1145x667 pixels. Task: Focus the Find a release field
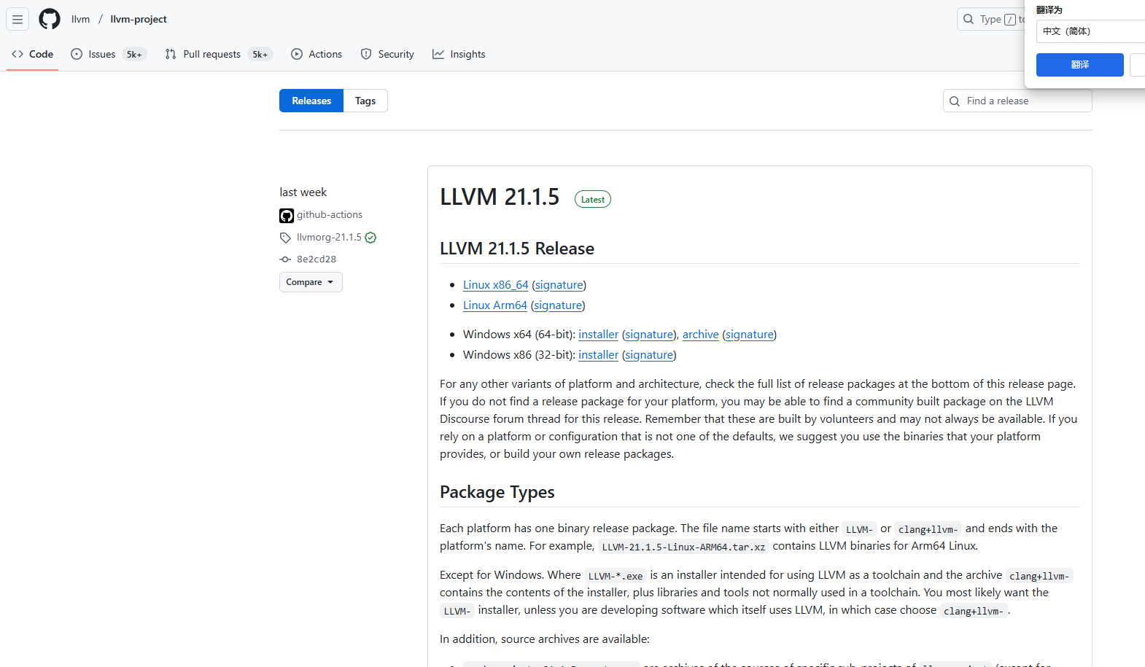pos(1017,101)
